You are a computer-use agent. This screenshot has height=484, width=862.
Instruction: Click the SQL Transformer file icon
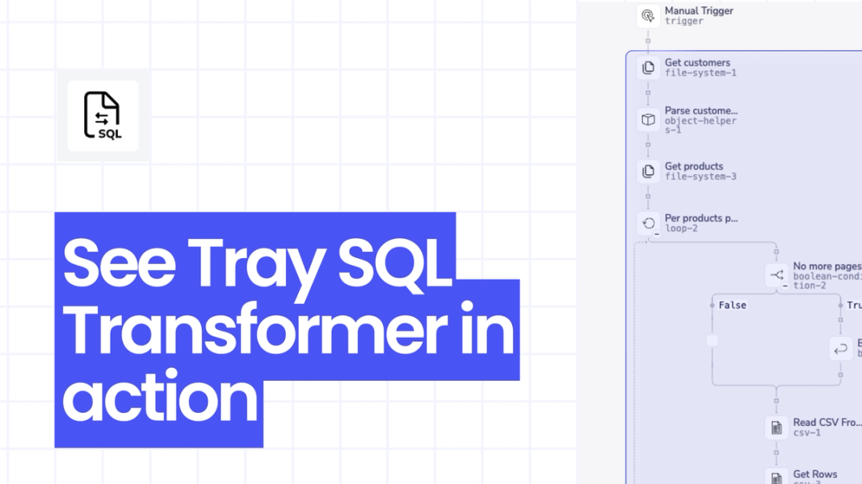pyautogui.click(x=103, y=115)
